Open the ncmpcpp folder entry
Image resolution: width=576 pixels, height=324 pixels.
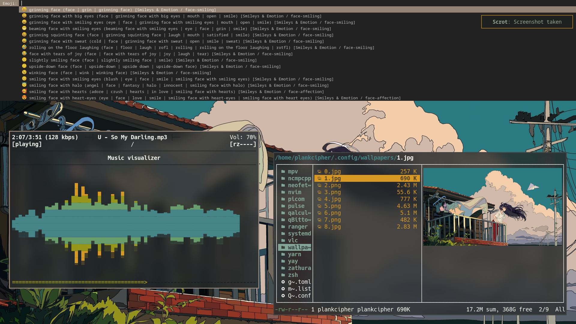tap(299, 178)
